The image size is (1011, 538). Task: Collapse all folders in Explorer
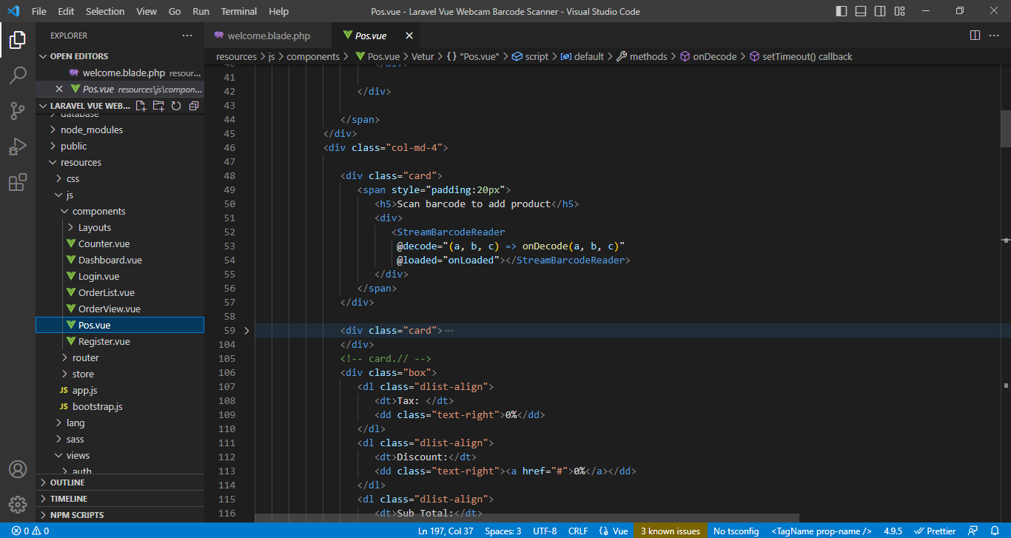pyautogui.click(x=193, y=106)
